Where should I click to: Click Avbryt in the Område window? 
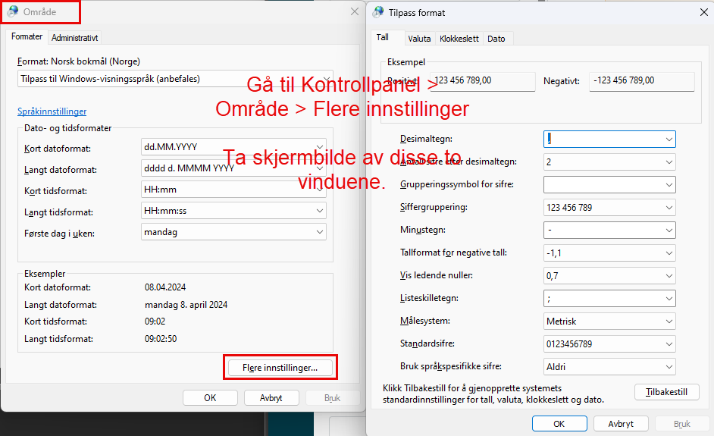click(271, 397)
